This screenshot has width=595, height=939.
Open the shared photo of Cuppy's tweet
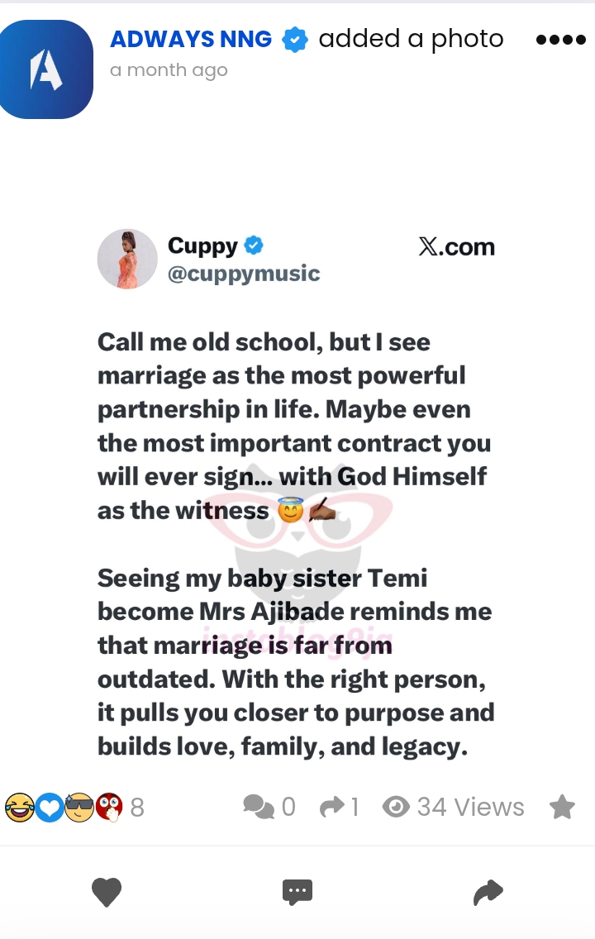[296, 496]
